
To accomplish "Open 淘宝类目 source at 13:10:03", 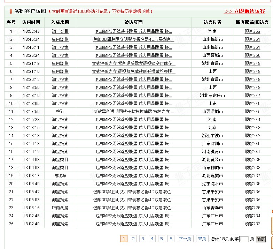I will pos(60,160).
